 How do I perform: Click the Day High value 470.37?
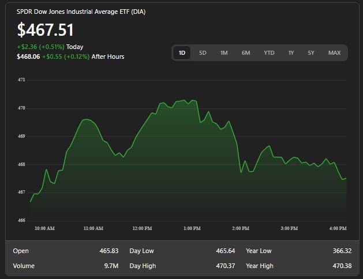[223, 266]
